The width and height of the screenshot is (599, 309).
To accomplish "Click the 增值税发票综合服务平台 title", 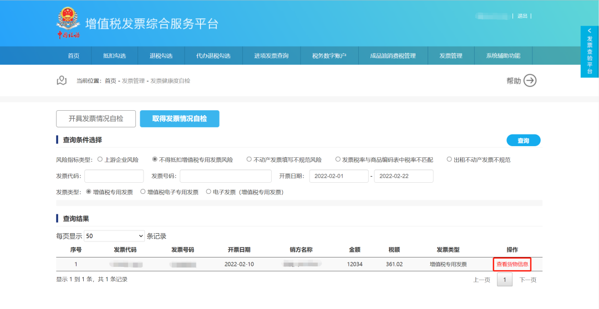I will coord(151,24).
